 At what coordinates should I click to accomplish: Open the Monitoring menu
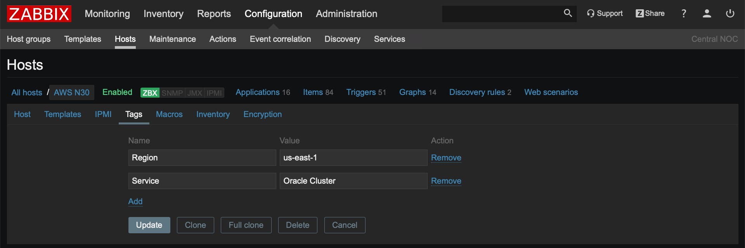tap(107, 14)
